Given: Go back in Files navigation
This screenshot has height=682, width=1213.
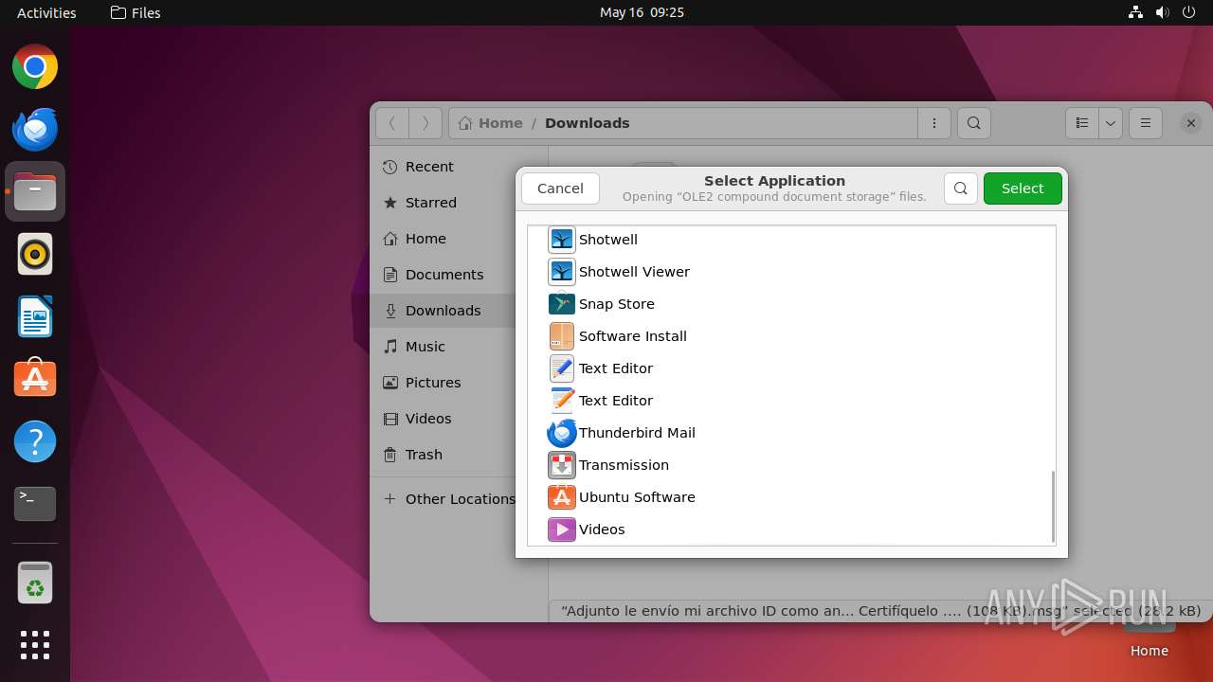Looking at the screenshot, I should 392,123.
